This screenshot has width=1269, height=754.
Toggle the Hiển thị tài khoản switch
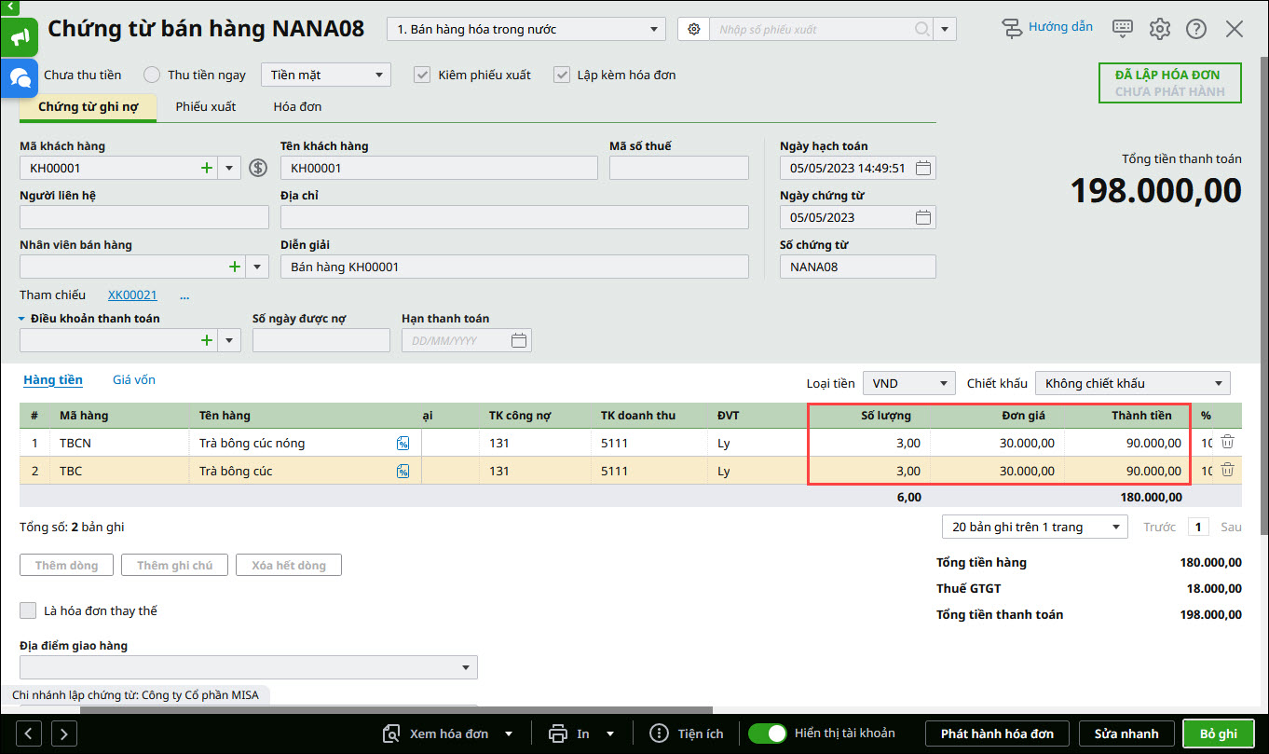pos(768,733)
